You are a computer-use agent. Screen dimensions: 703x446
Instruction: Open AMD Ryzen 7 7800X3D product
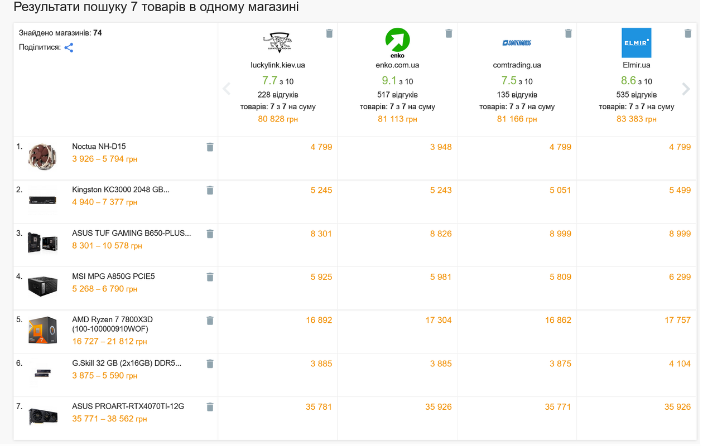(112, 324)
